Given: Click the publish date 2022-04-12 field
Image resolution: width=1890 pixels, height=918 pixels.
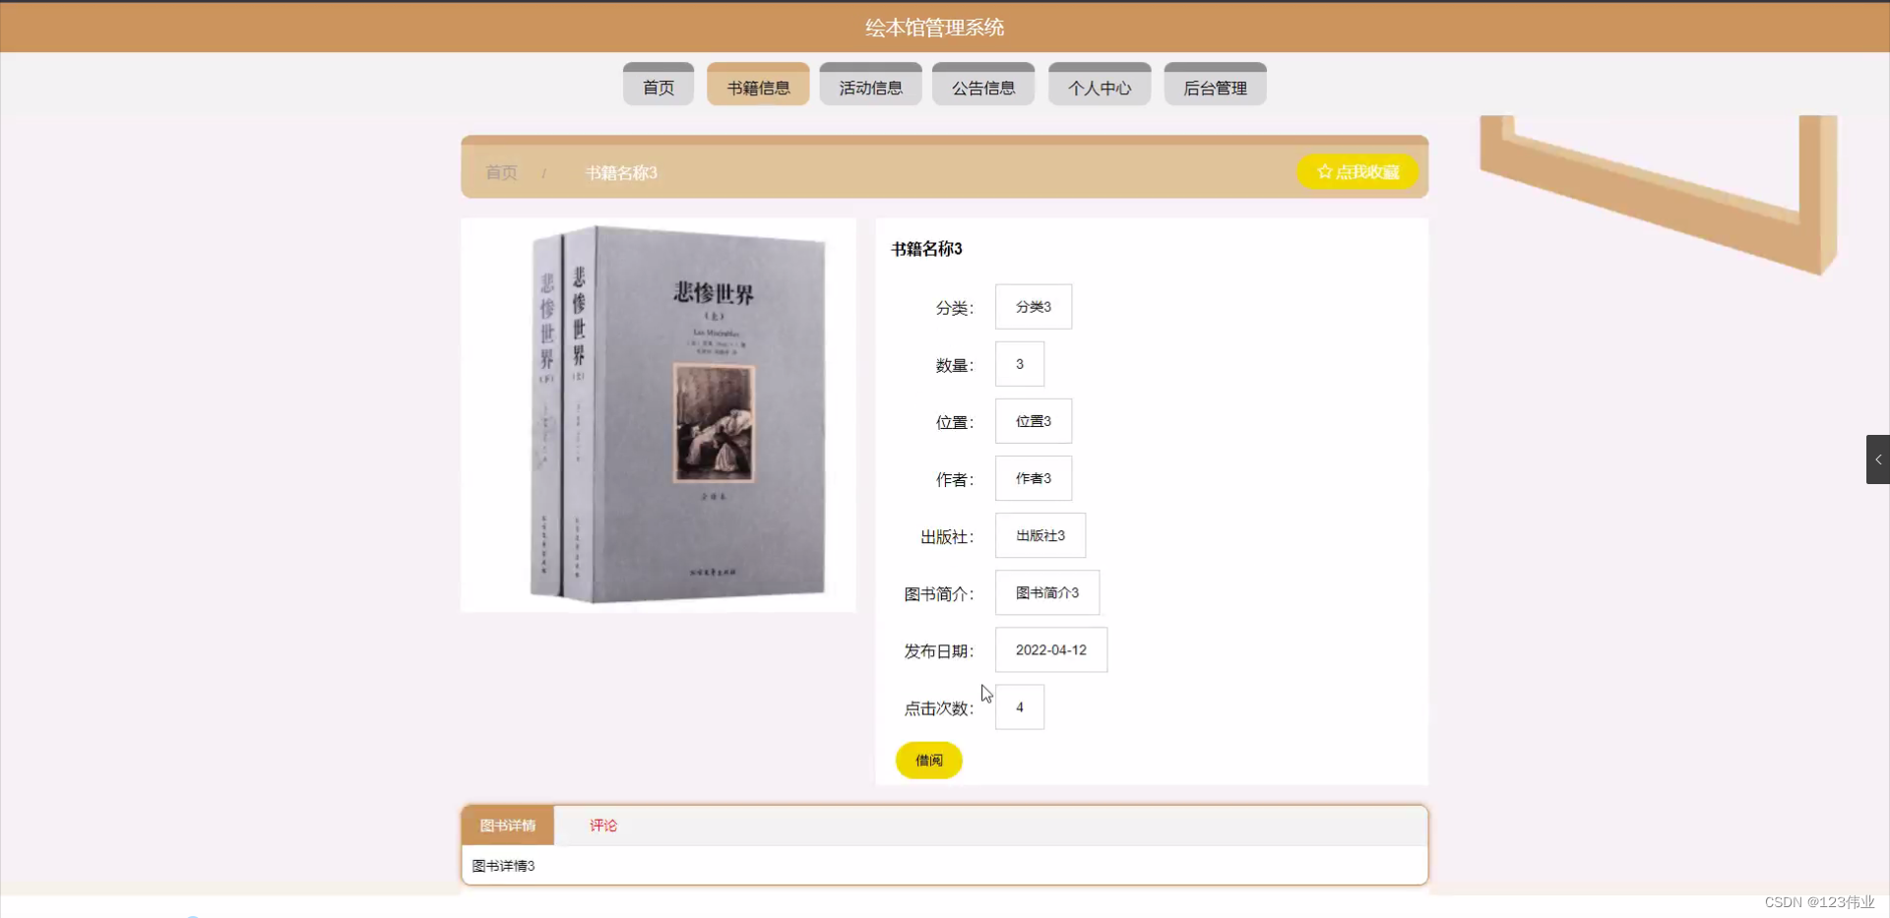Looking at the screenshot, I should coord(1050,649).
